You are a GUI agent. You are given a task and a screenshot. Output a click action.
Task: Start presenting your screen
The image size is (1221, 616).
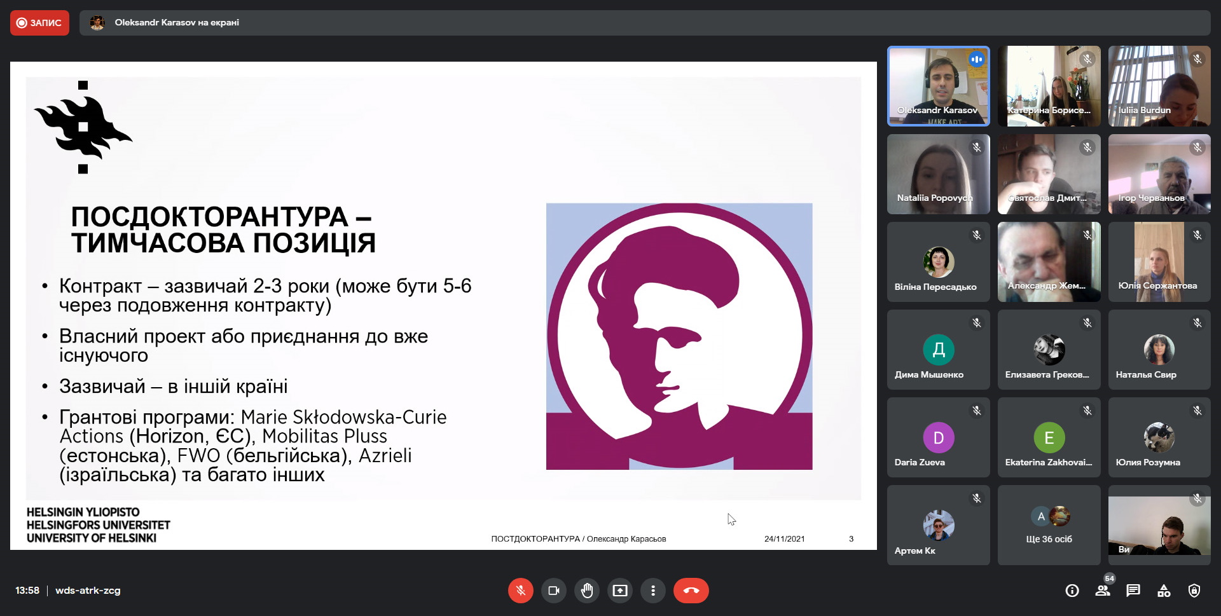(x=619, y=591)
